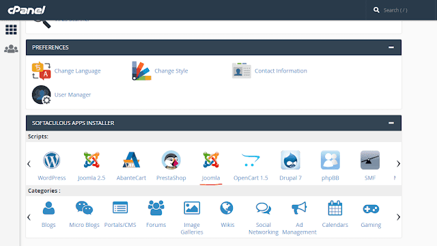Open the grid home icon in sidebar
437x246 pixels.
(x=11, y=29)
